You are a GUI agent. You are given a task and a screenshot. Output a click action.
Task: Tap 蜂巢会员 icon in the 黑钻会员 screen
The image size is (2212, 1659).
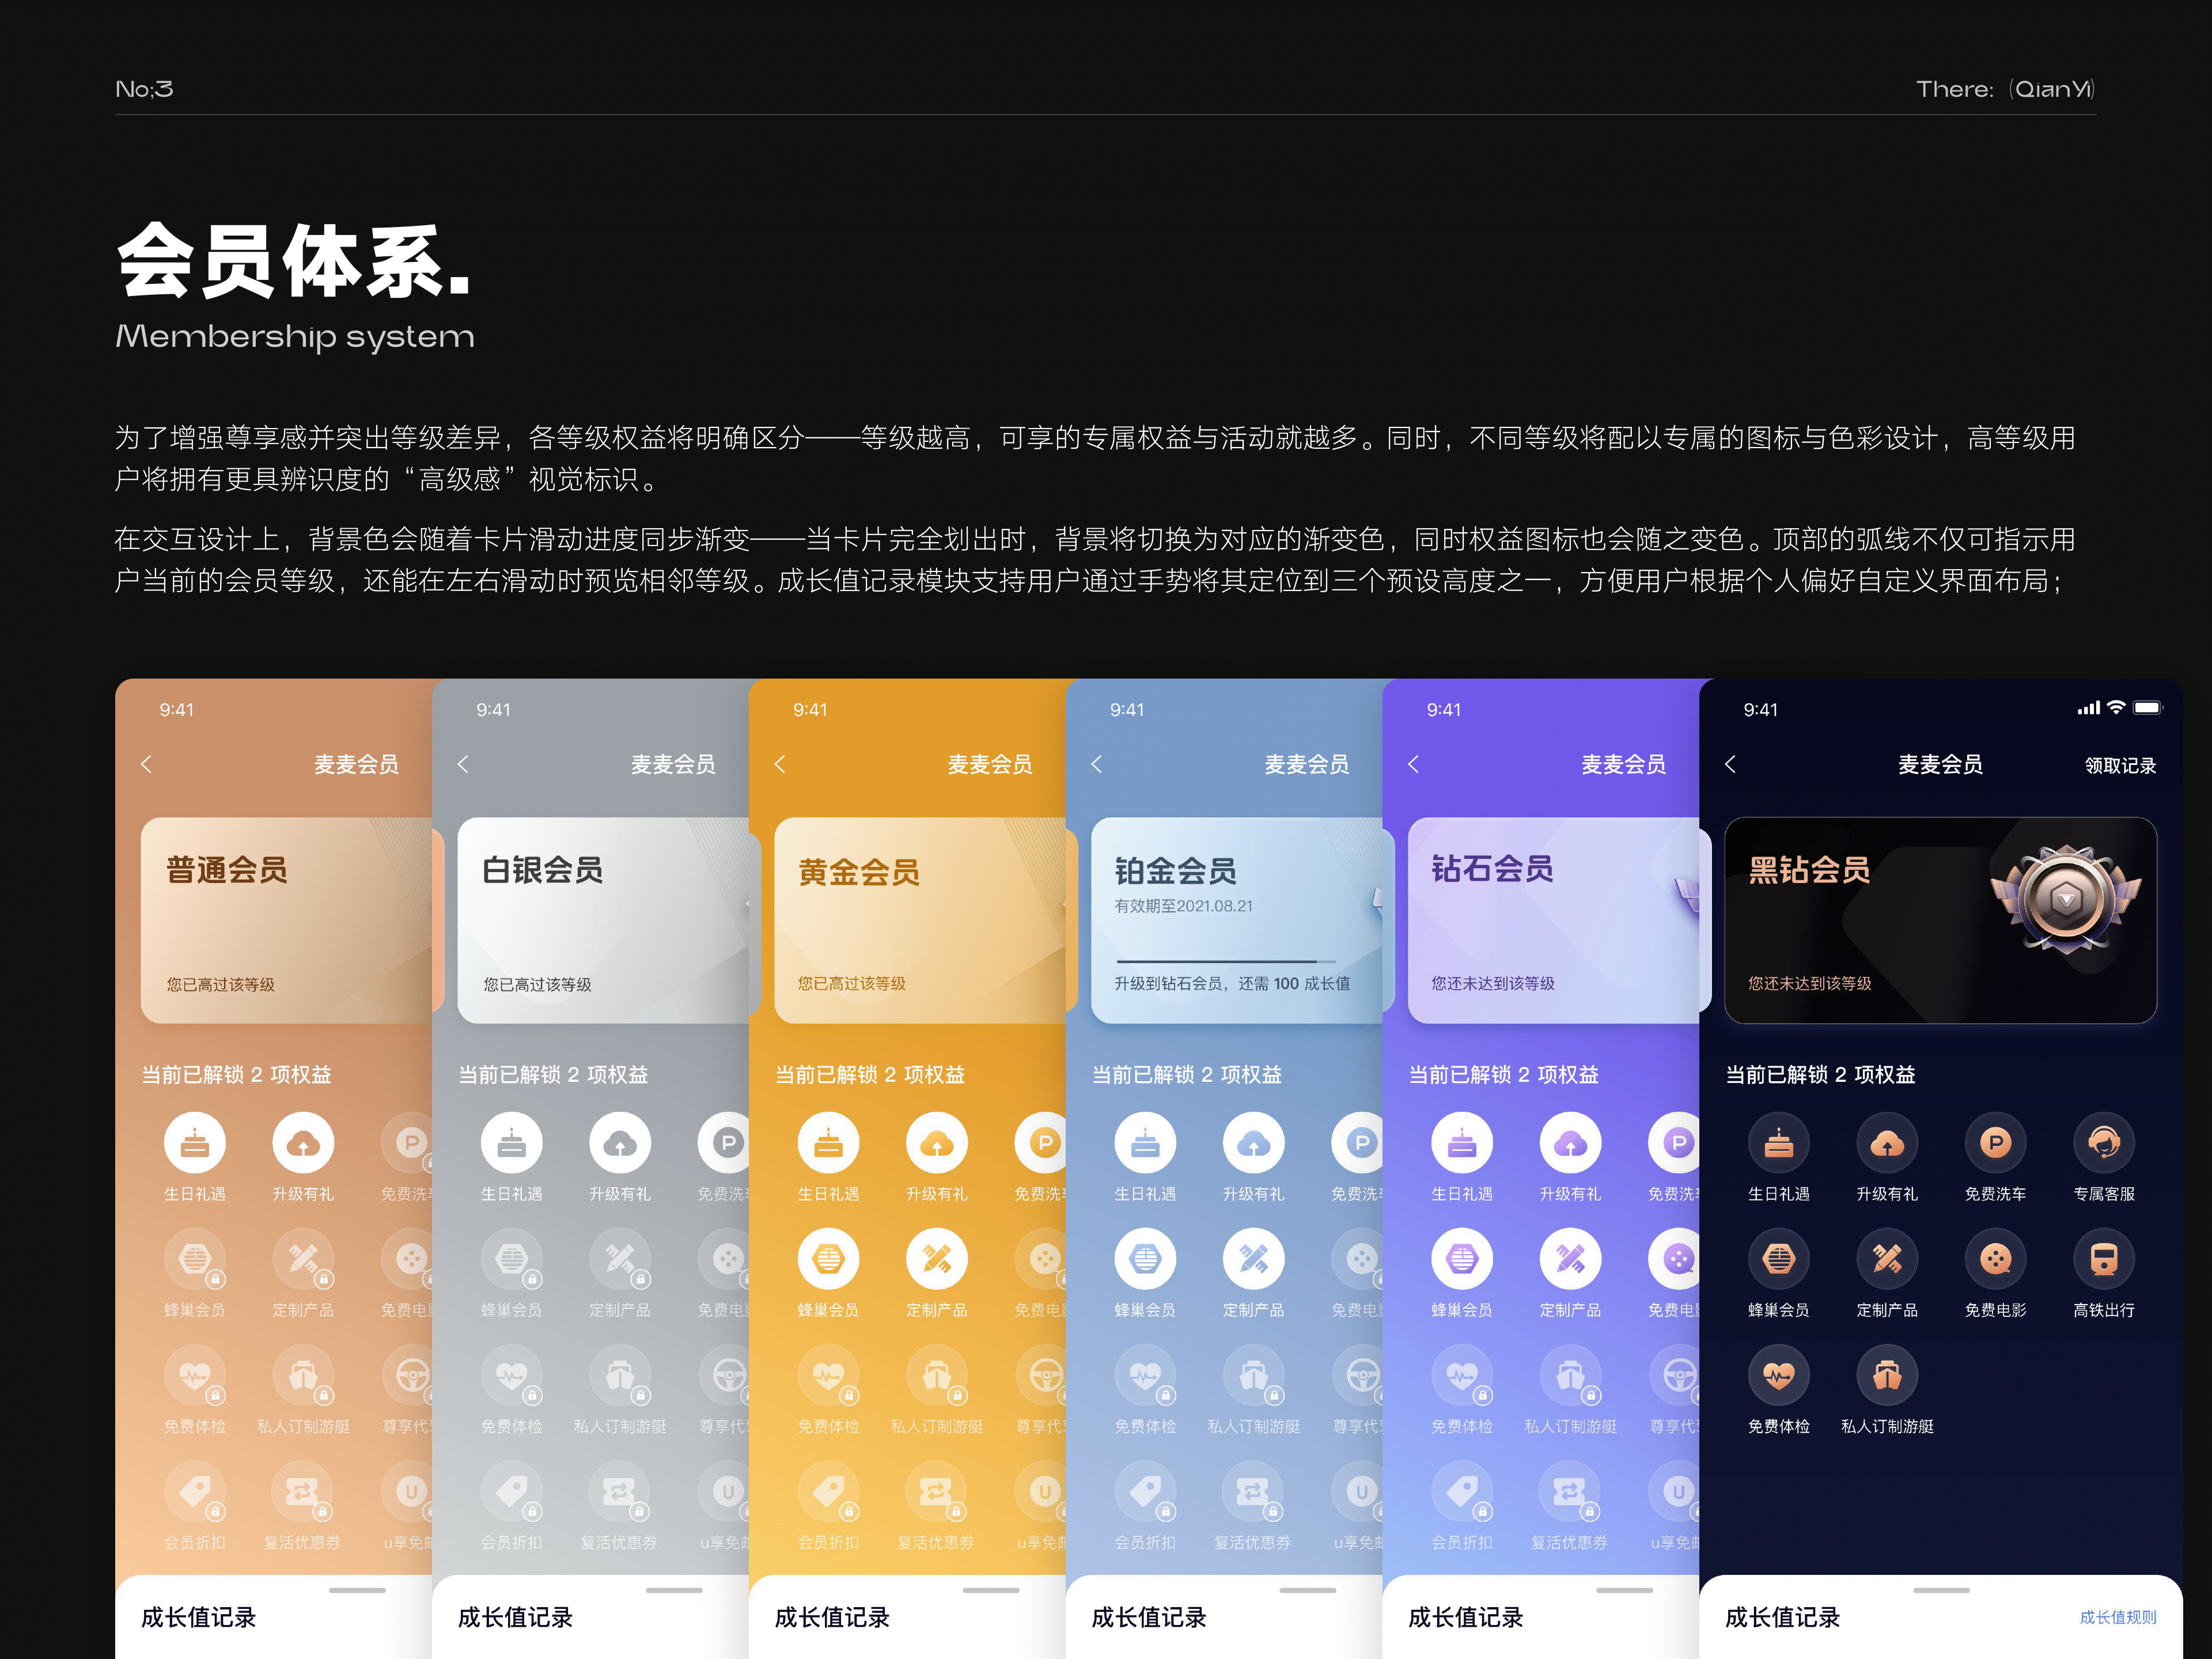[1778, 1259]
